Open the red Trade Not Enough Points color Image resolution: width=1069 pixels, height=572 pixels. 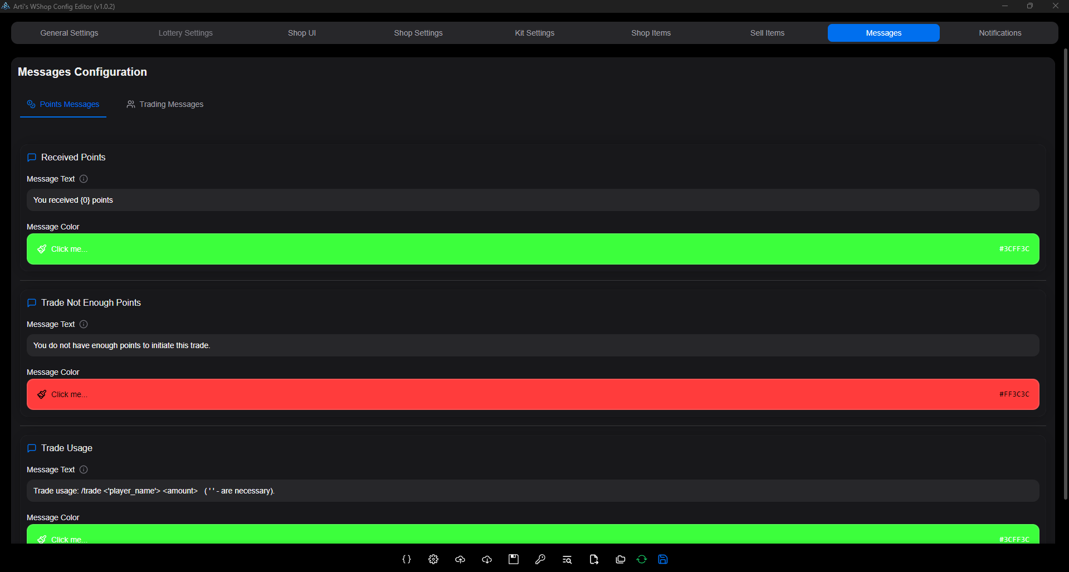(x=533, y=394)
